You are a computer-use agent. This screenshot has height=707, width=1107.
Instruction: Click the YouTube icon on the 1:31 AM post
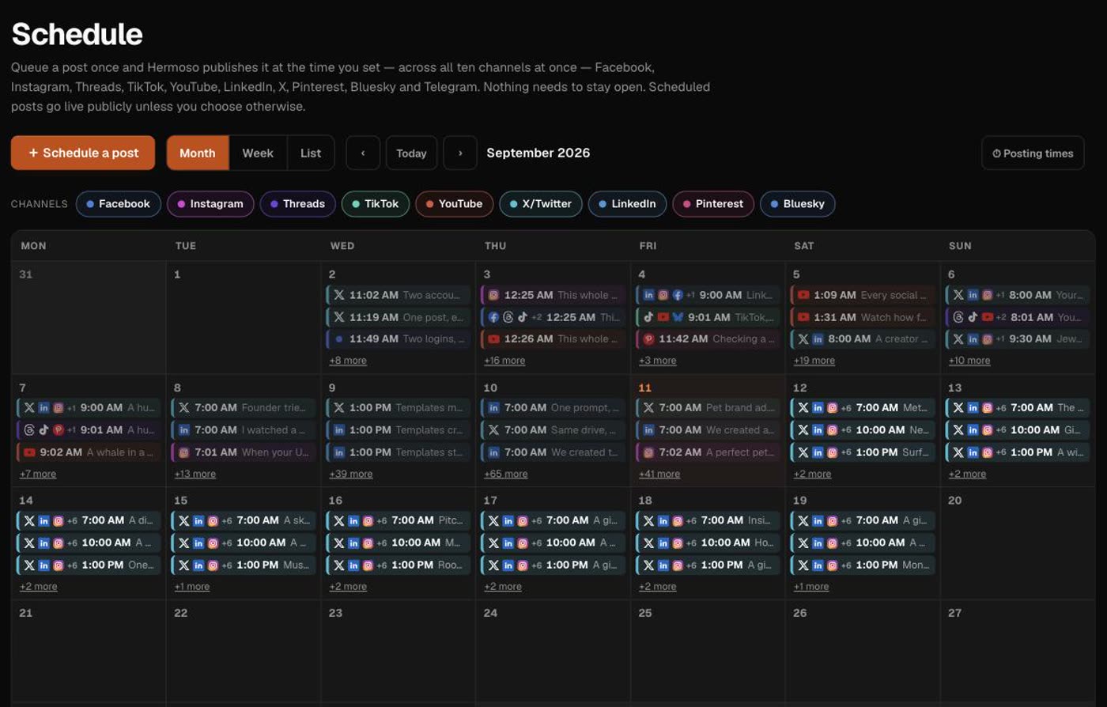[803, 317]
